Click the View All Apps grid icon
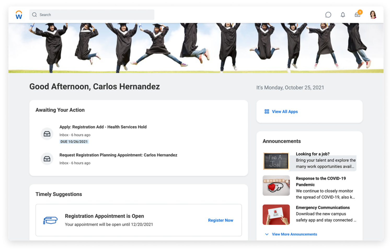 tap(267, 112)
